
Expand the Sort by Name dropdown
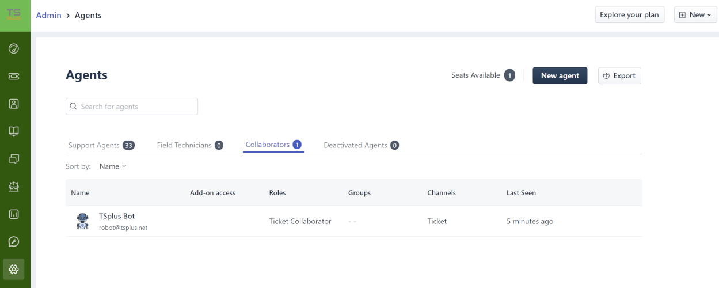pyautogui.click(x=112, y=166)
